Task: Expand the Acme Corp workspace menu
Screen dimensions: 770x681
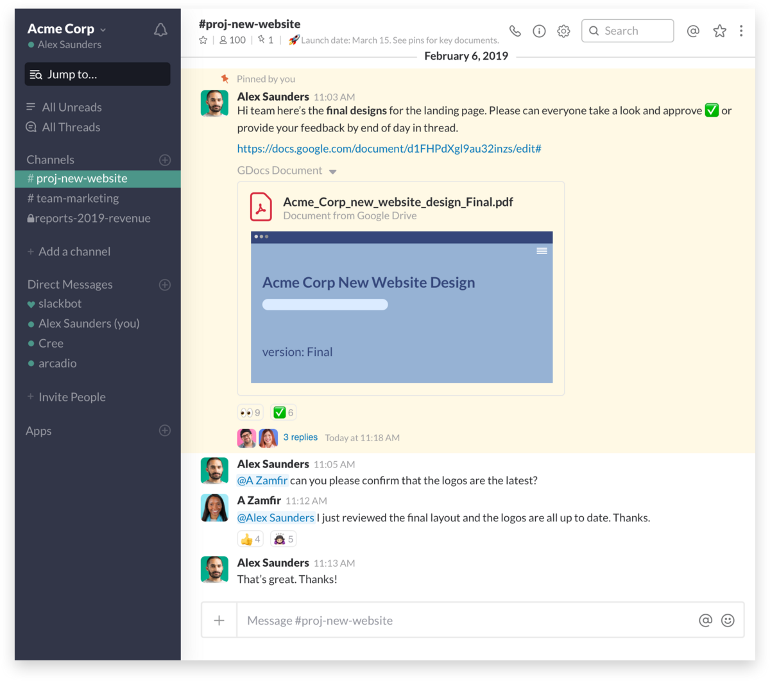Action: [x=67, y=29]
